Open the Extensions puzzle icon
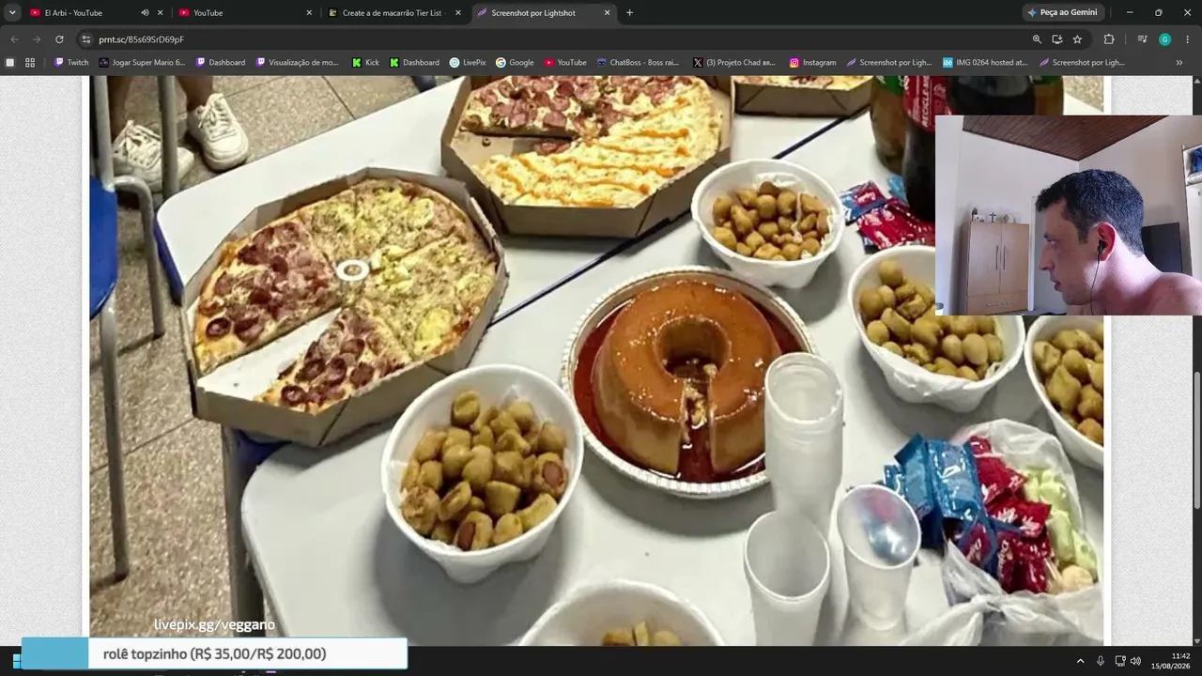The image size is (1202, 676). tap(1109, 39)
